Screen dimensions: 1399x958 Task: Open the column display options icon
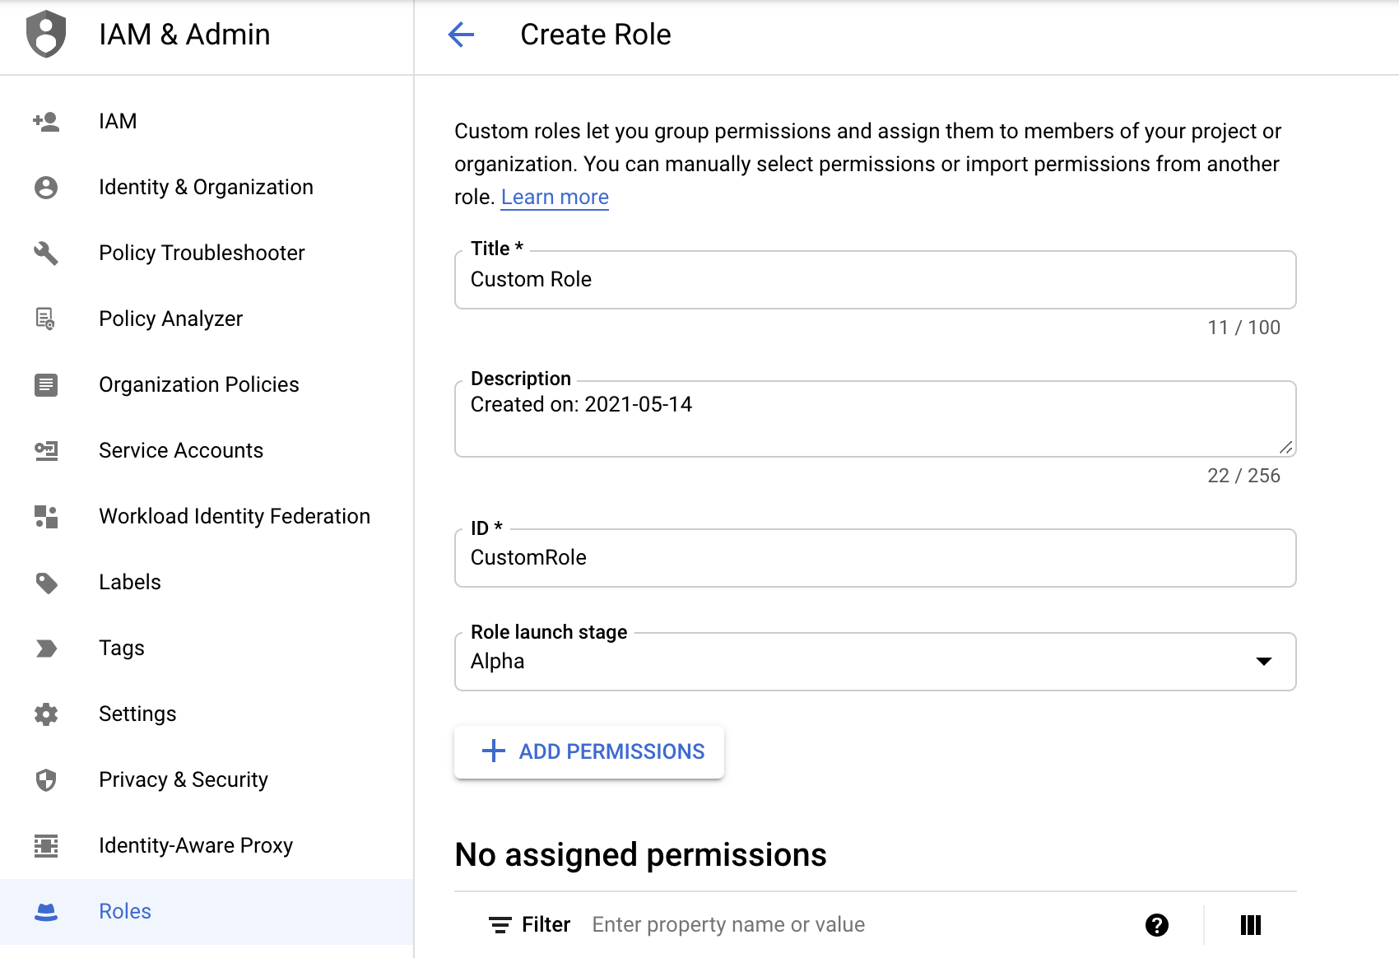[1251, 925]
